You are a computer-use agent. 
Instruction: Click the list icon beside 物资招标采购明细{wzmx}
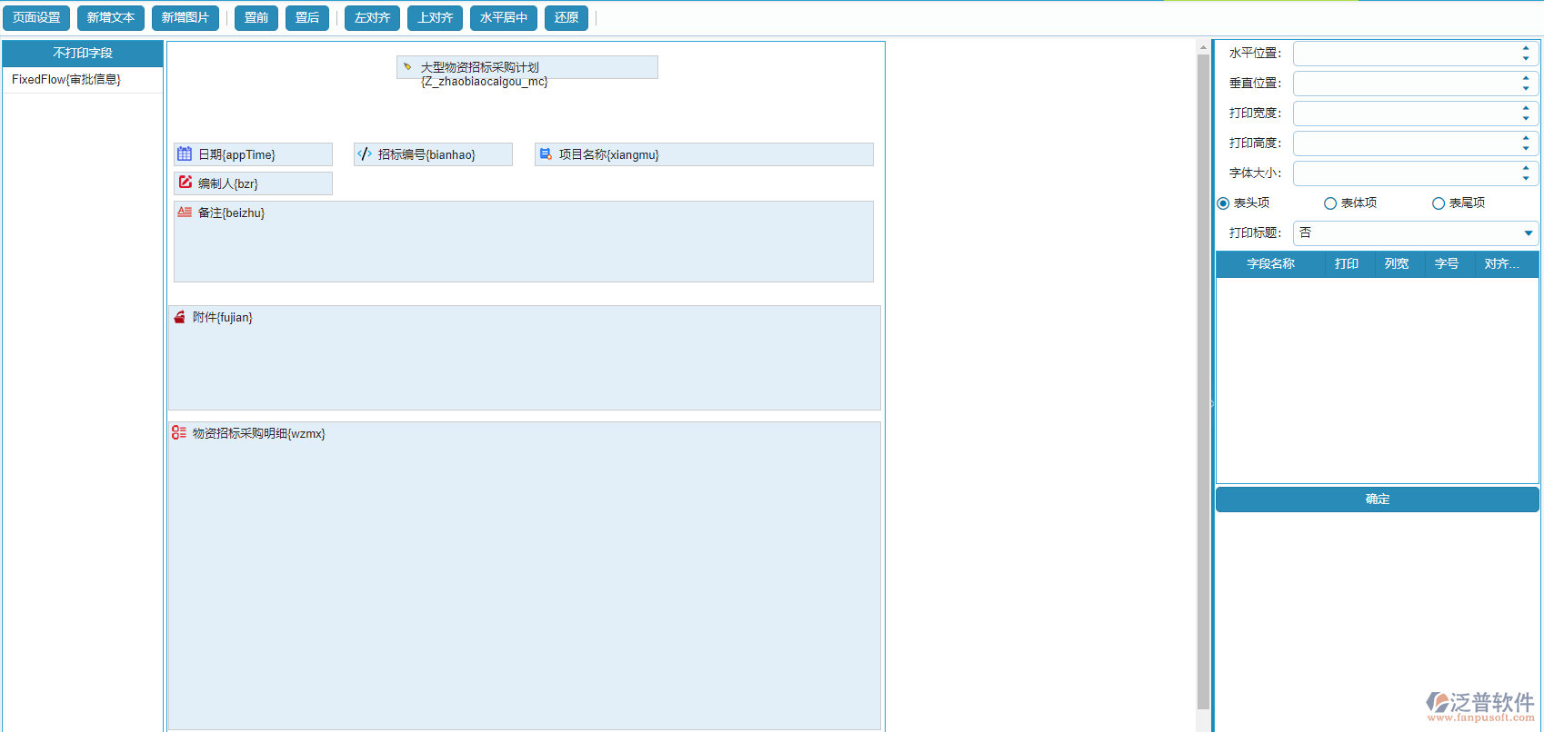pyautogui.click(x=179, y=433)
